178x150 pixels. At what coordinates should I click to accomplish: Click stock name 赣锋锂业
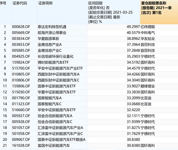(148, 86)
